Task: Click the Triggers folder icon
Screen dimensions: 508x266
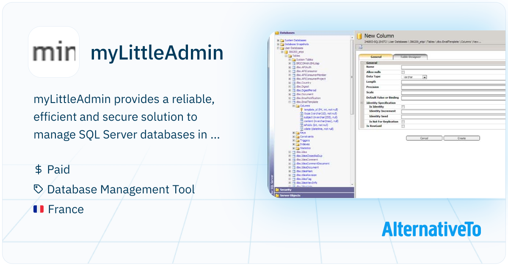Action: 298,140
